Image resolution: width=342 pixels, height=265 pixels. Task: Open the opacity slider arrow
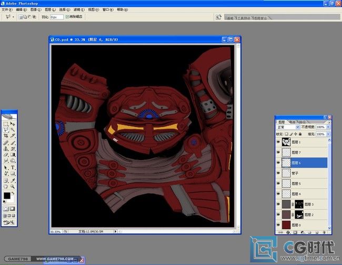click(328, 127)
